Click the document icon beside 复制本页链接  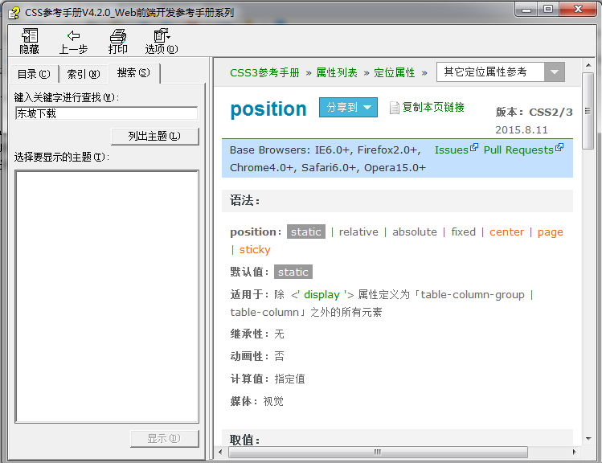click(x=395, y=108)
